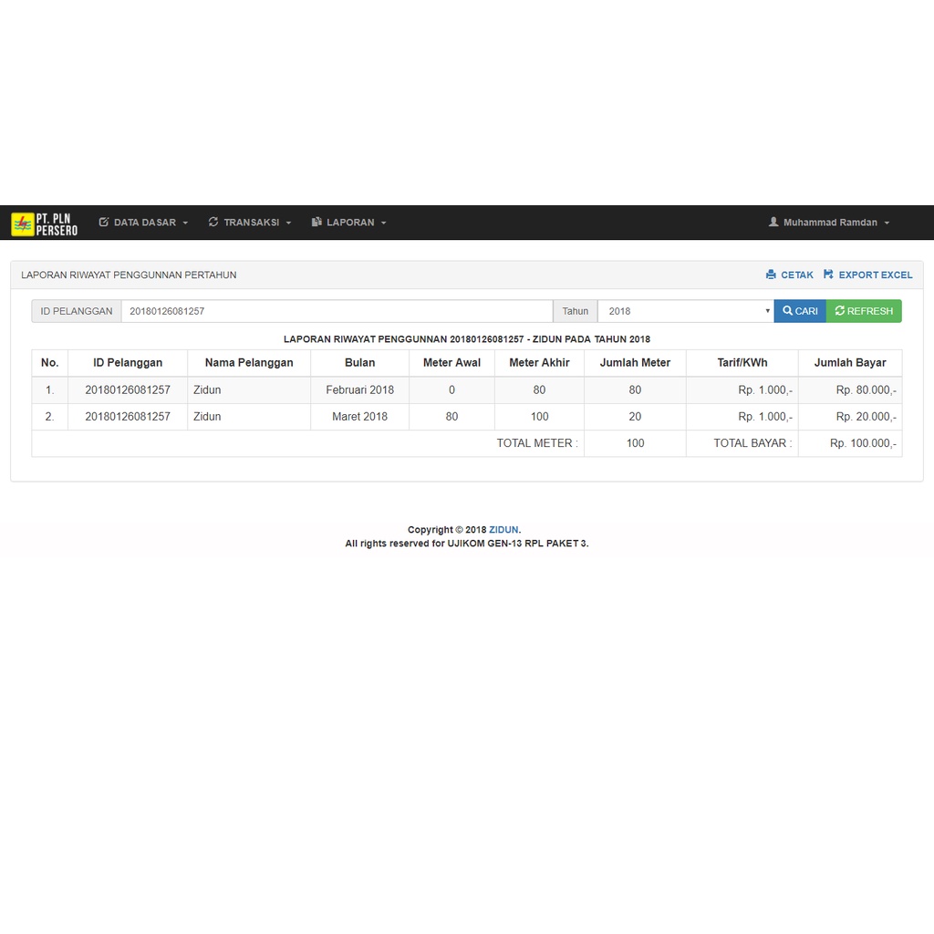934x934 pixels.
Task: Expand the Data Dasar dropdown caret
Action: [x=185, y=223]
